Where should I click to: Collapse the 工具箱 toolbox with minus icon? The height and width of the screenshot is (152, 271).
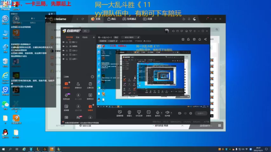92,77
